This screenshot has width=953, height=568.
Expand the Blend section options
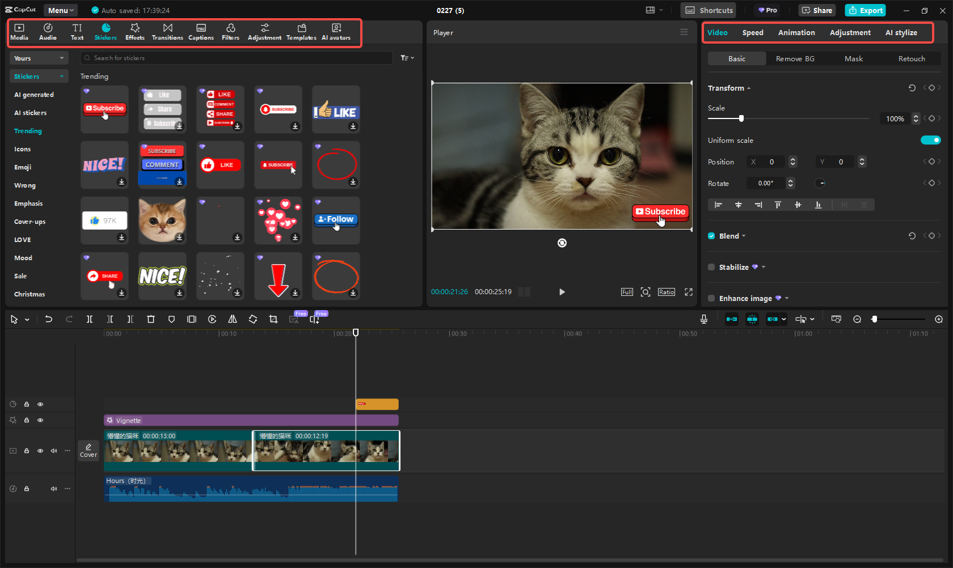(x=743, y=236)
